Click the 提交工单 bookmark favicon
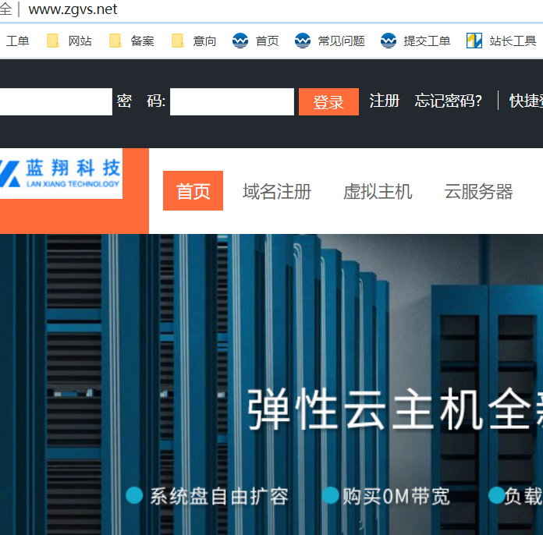543x535 pixels. coord(389,41)
